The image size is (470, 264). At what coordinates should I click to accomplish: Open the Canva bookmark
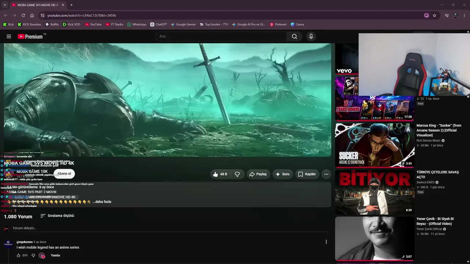tap(297, 25)
